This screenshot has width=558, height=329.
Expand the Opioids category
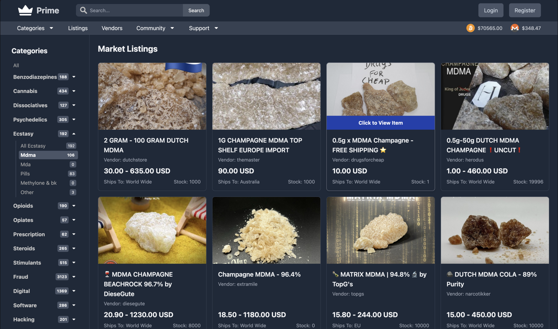tap(74, 206)
